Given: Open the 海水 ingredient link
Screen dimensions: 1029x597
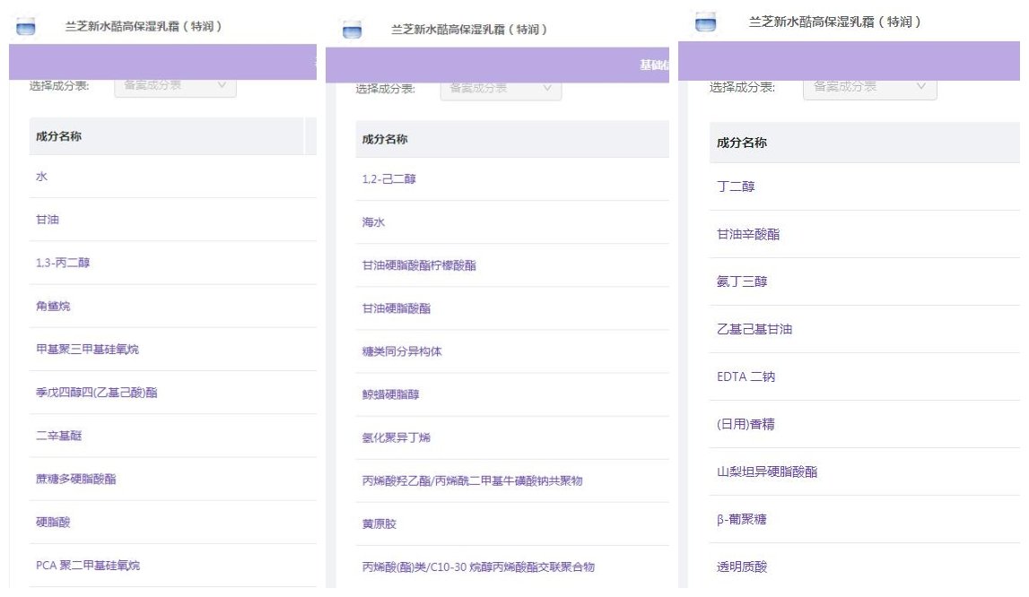Looking at the screenshot, I should coord(373,222).
